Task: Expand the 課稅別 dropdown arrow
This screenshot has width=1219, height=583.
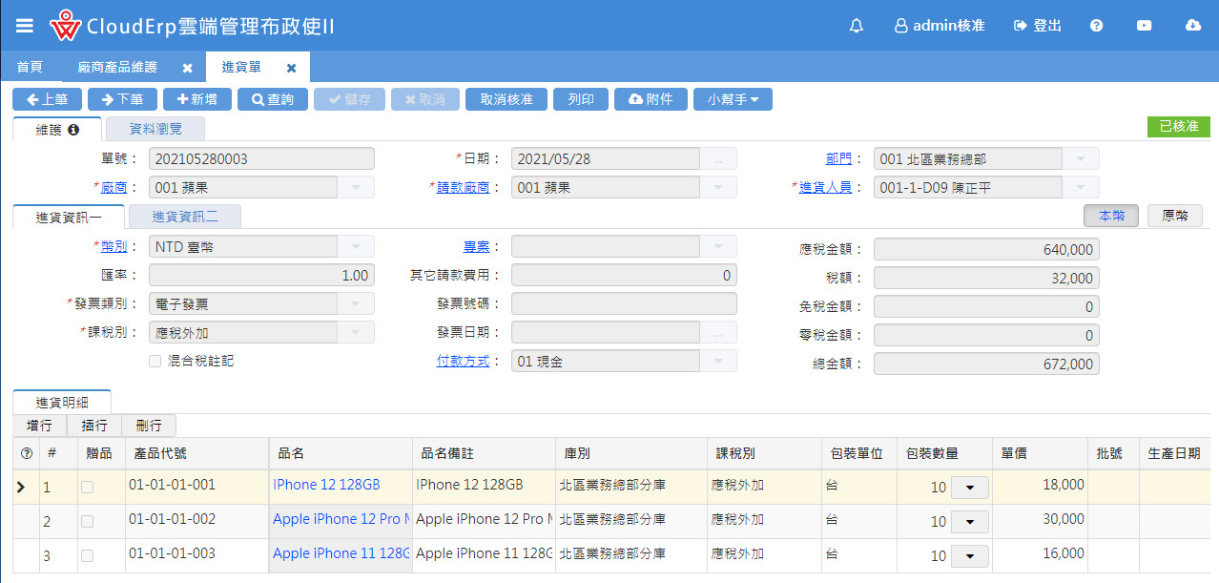Action: [x=356, y=332]
